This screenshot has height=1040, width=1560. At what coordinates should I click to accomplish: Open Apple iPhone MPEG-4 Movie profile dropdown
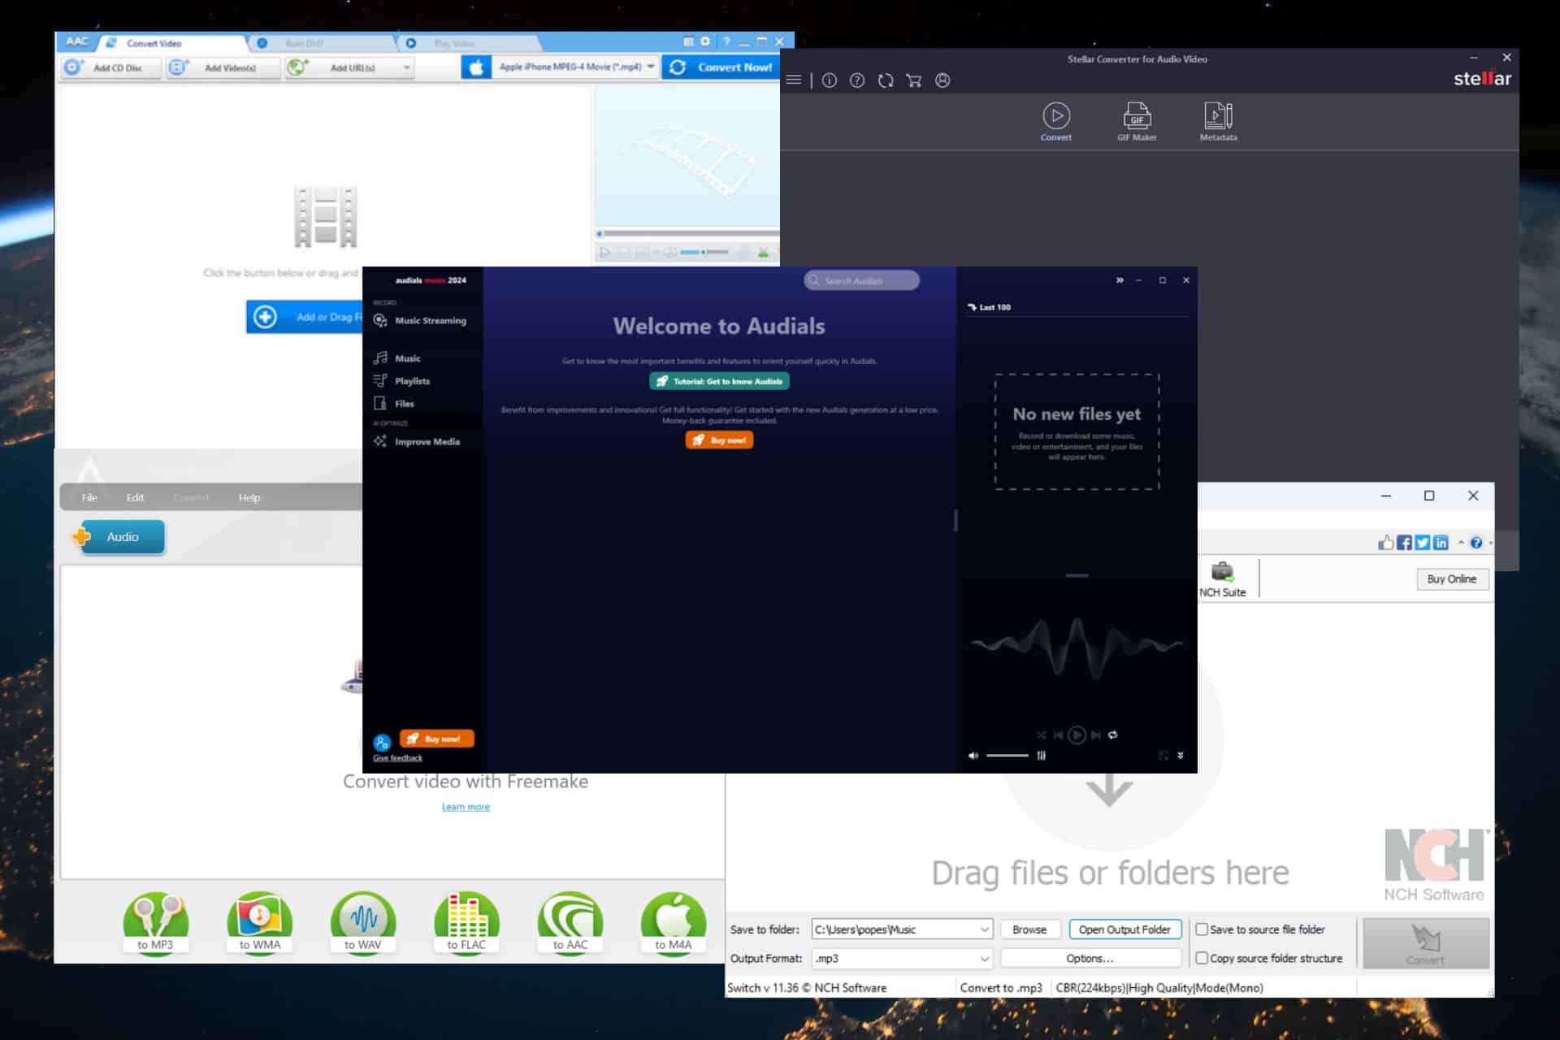(651, 67)
